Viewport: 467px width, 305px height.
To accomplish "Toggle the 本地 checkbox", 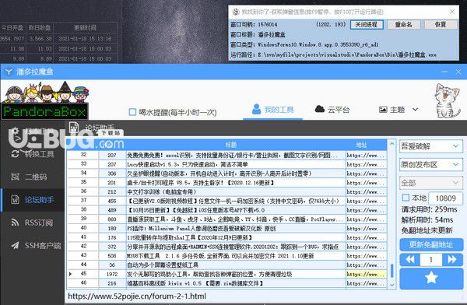I will tap(406, 198).
